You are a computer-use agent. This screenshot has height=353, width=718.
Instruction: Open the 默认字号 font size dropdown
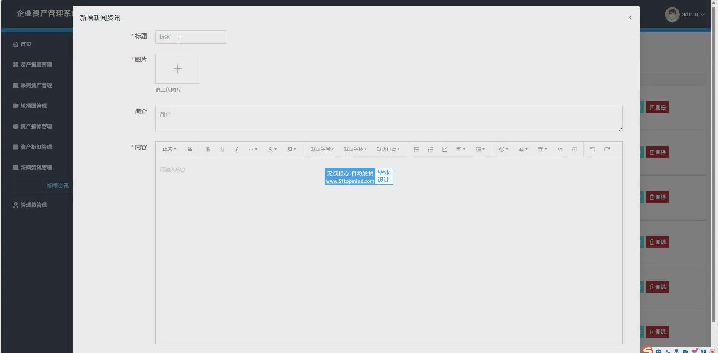322,149
